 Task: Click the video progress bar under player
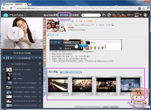[x=22, y=49]
